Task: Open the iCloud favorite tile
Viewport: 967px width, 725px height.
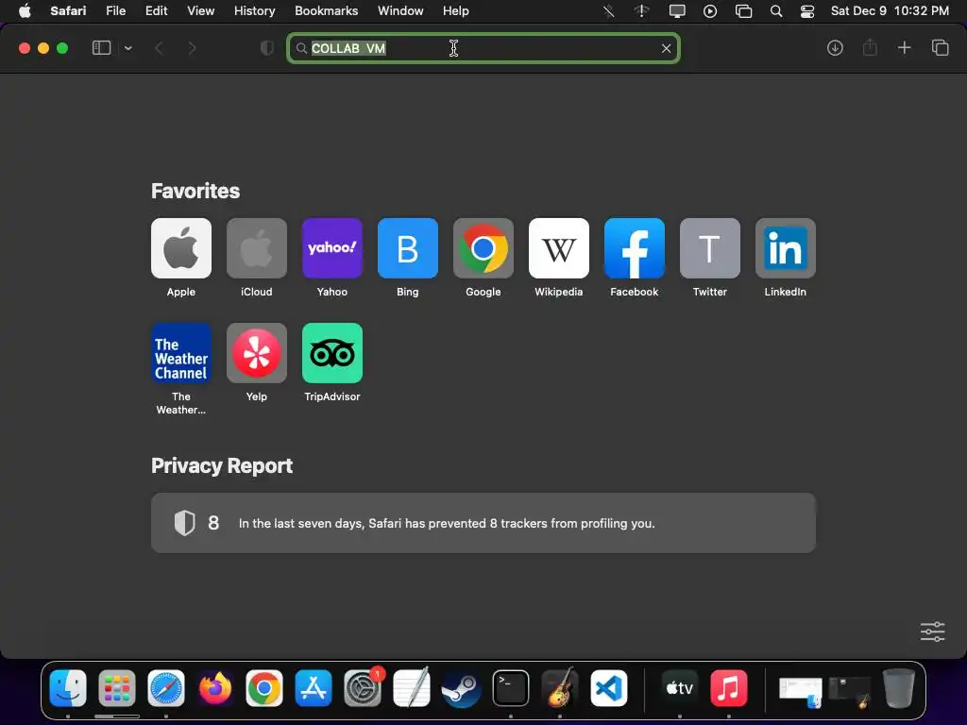Action: coord(257,248)
